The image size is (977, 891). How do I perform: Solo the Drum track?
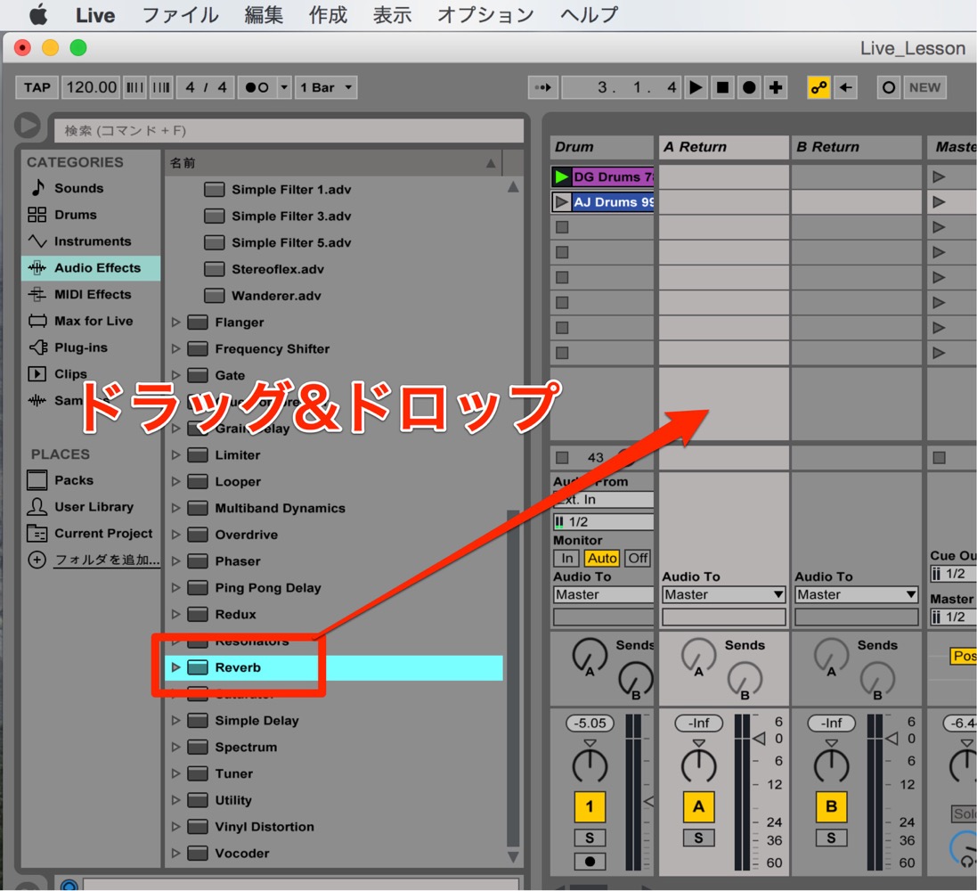(x=590, y=838)
